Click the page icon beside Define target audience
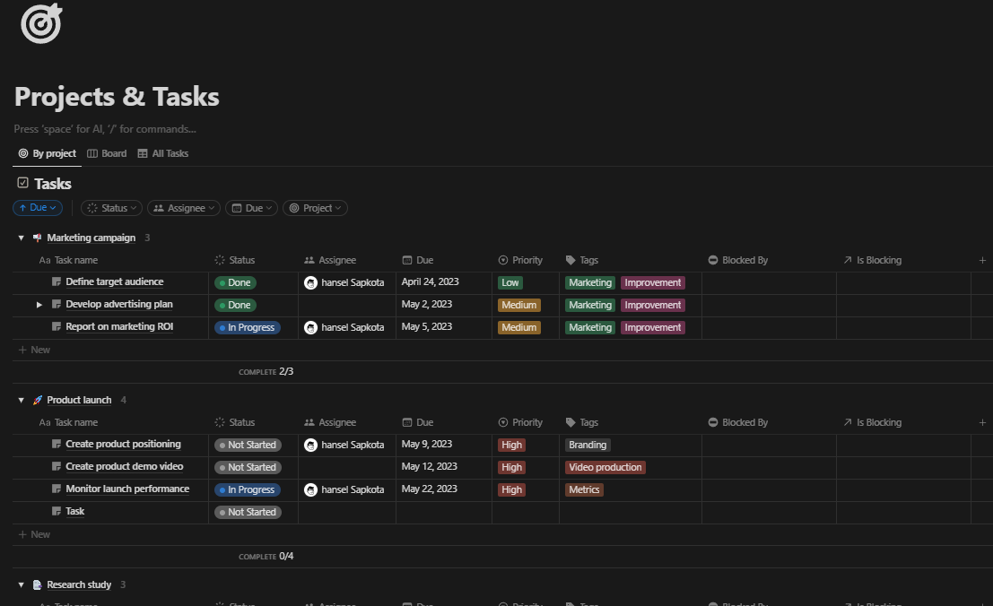Image resolution: width=993 pixels, height=606 pixels. [56, 281]
